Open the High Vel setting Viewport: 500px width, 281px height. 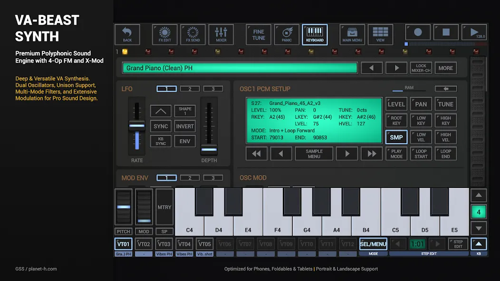445,137
